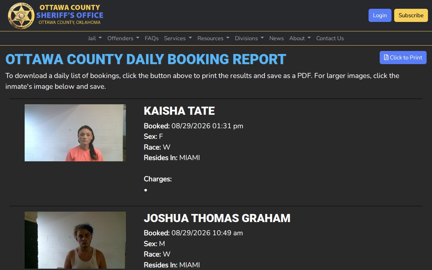Image resolution: width=432 pixels, height=270 pixels.
Task: Click booking time 08/29/2026 01:31 pm
Action: (x=207, y=126)
